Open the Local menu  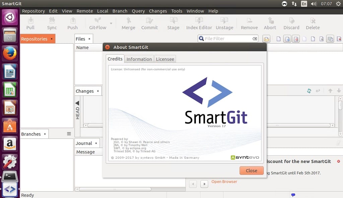click(x=102, y=11)
